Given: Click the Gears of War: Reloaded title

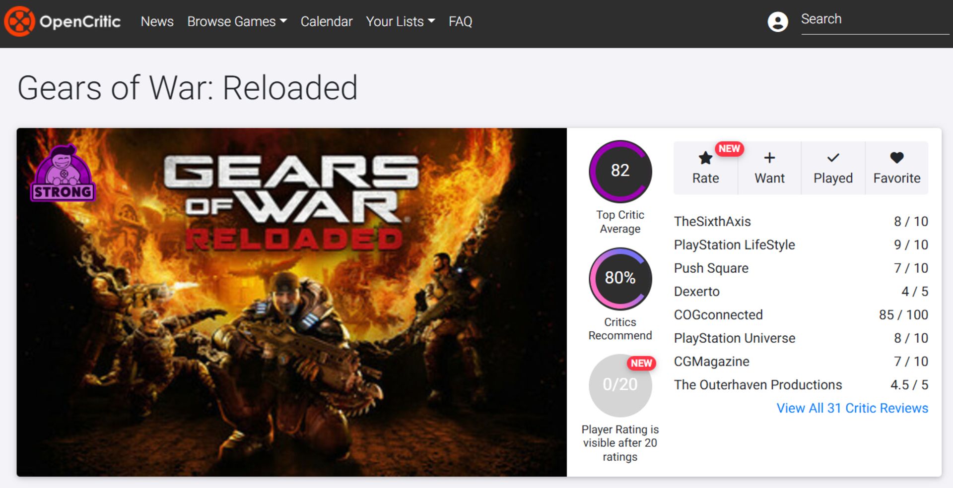Looking at the screenshot, I should (x=188, y=88).
